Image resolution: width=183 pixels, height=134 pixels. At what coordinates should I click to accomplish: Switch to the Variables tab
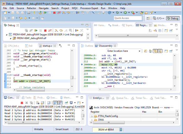(x=100, y=25)
